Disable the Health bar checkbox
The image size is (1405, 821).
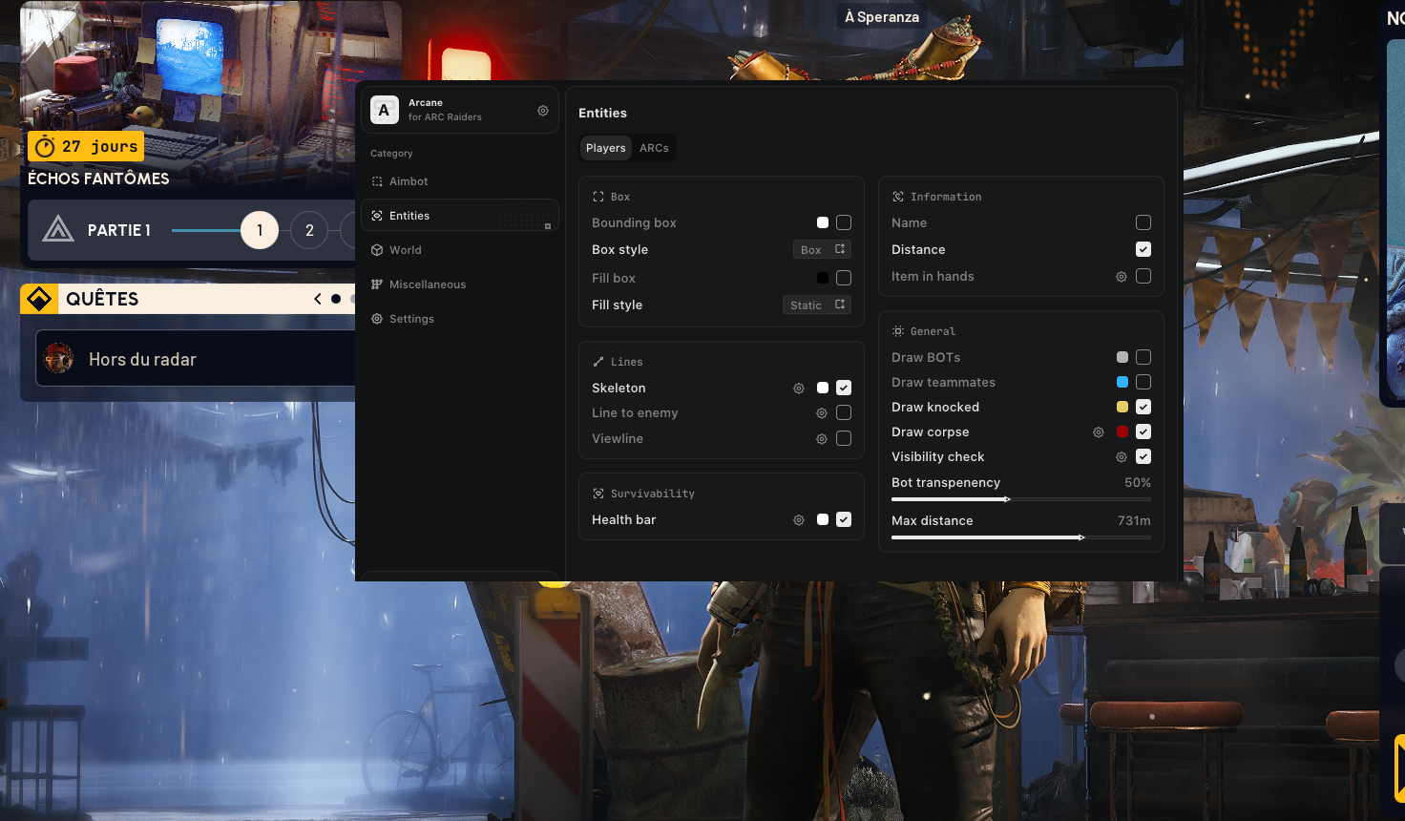[844, 519]
